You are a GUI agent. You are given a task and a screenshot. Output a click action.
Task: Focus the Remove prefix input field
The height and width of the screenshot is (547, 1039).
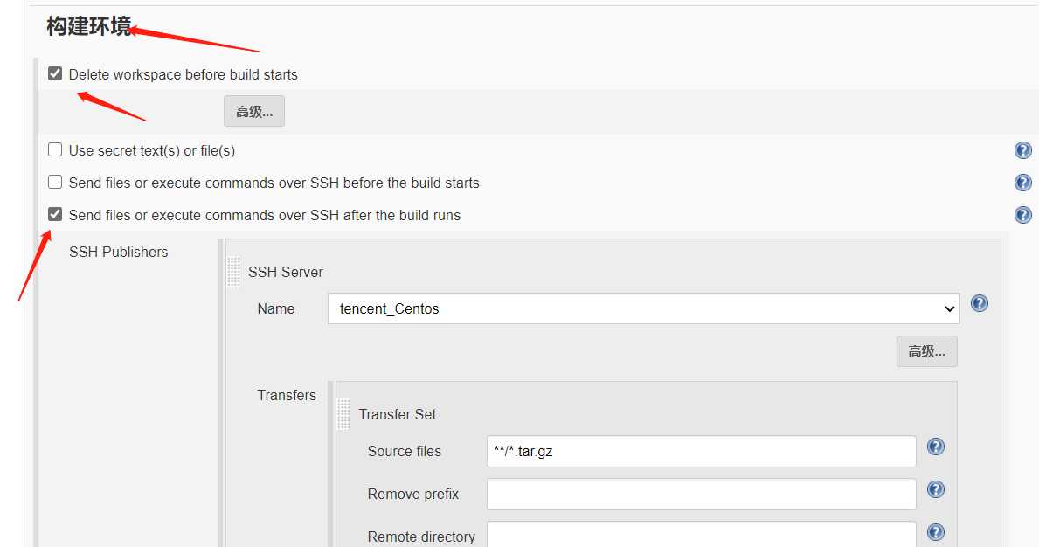tap(702, 494)
